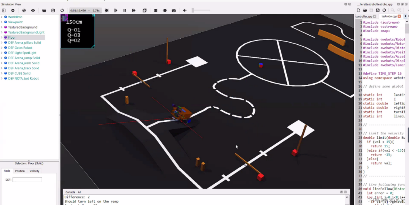Open replace magnifier in text editor
The image size is (409, 205).
click(399, 10)
